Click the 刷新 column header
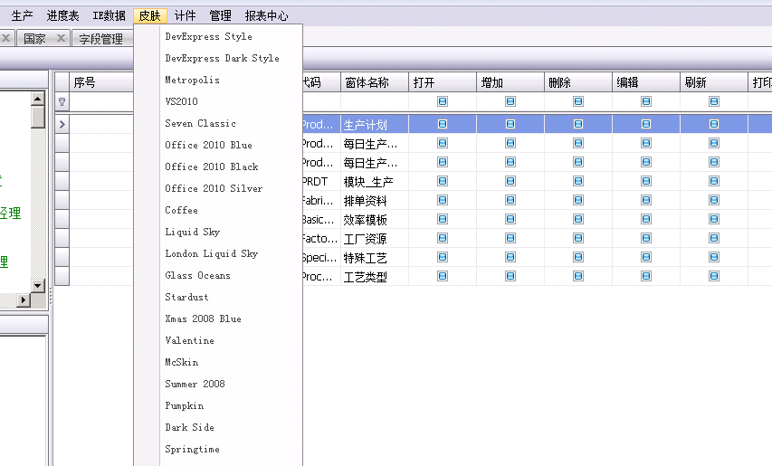 pyautogui.click(x=714, y=82)
